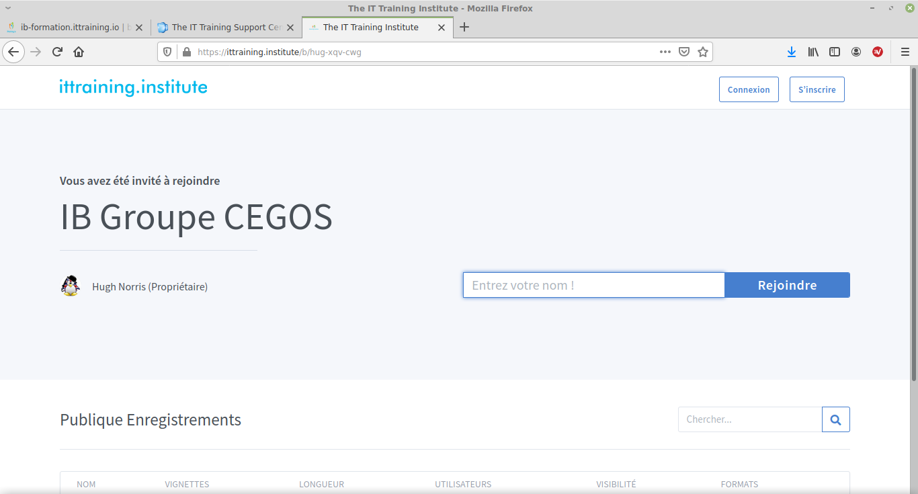Click the magnifier search button for recordings
The image size is (918, 494).
836,419
